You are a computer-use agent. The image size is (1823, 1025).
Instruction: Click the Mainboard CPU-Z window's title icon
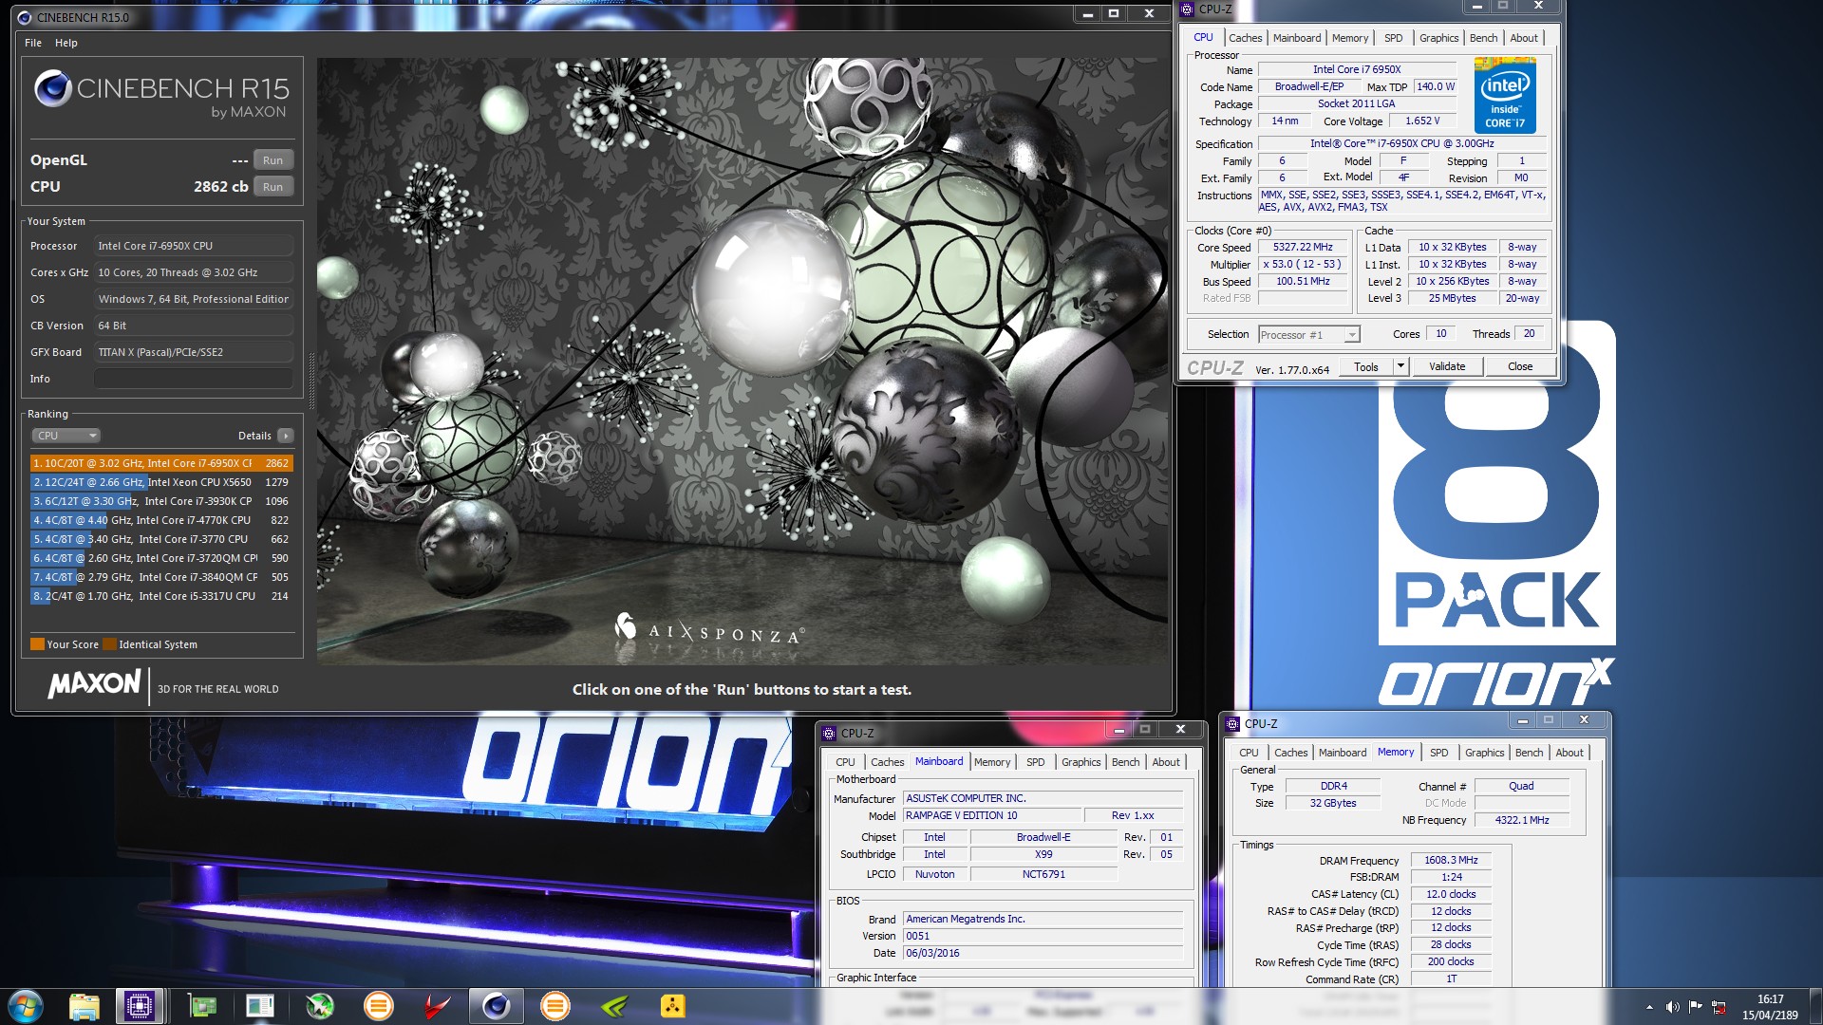[x=829, y=733]
